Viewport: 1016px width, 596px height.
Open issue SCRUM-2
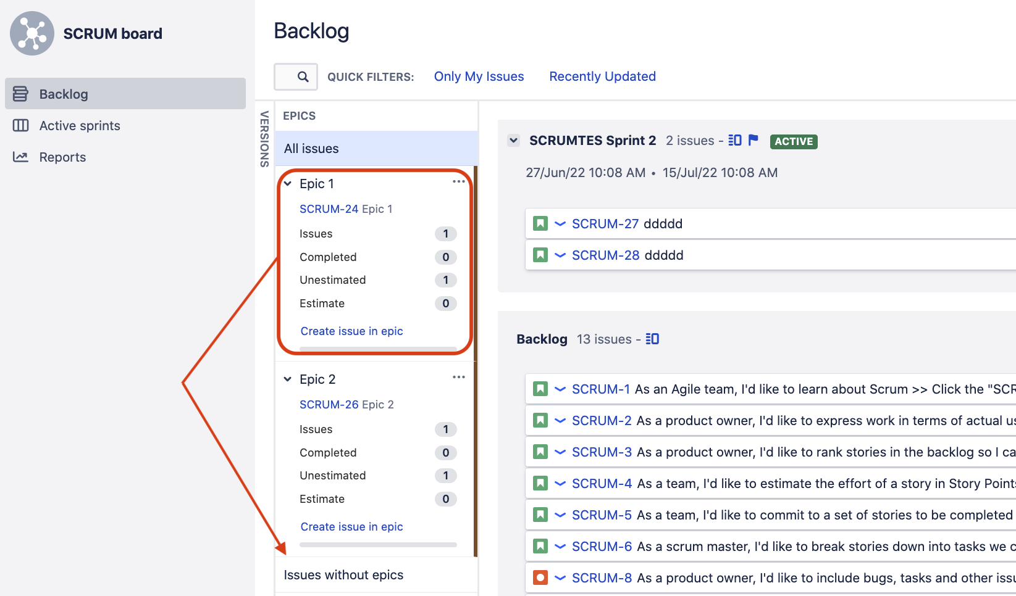click(x=602, y=421)
